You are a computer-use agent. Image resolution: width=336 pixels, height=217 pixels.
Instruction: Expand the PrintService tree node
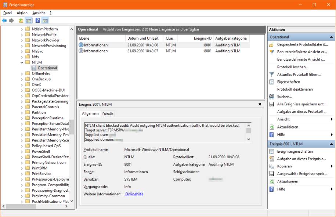(x=22, y=174)
